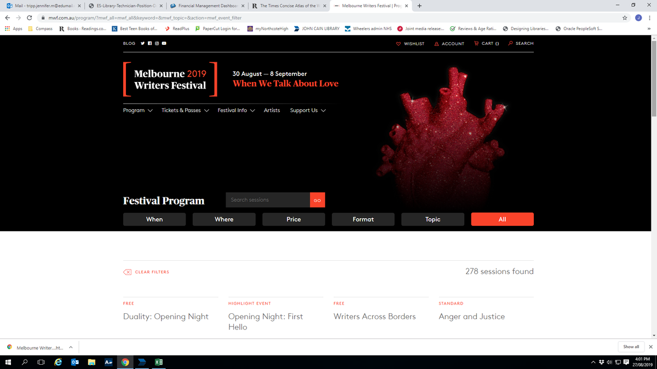
Task: Click the Clear Filters X icon
Action: coord(127,272)
